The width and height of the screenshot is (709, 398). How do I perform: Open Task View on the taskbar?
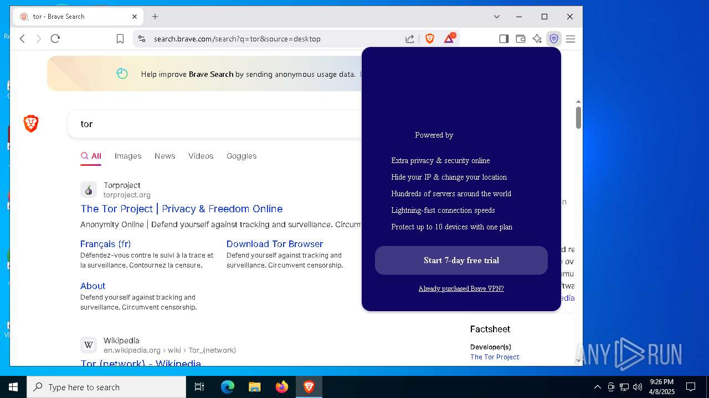(x=199, y=387)
